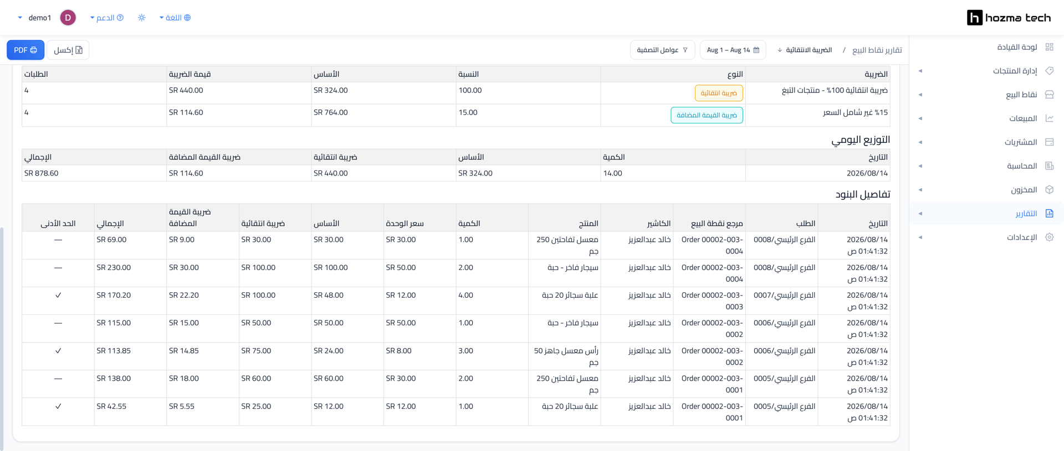Open the filter factors (عوامل التصفية) button
Viewport: 1064px width, 451px height.
click(662, 50)
